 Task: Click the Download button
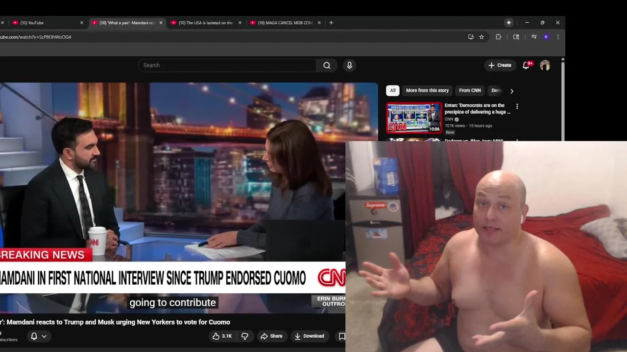pyautogui.click(x=309, y=336)
